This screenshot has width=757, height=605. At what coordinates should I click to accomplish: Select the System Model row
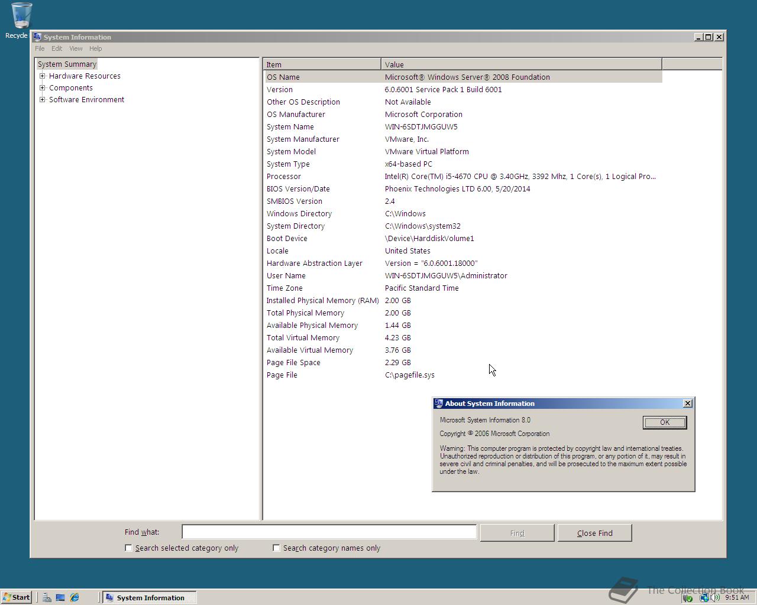click(x=463, y=151)
